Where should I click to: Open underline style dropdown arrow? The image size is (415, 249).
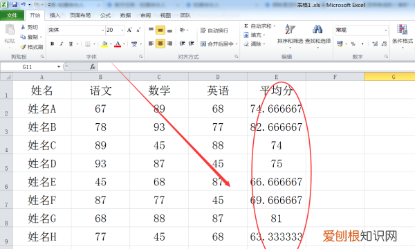(77, 44)
